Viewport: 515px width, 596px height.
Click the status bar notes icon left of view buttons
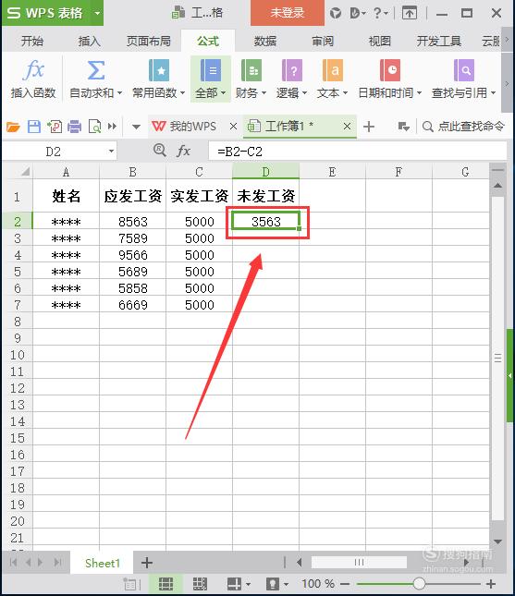point(131,584)
